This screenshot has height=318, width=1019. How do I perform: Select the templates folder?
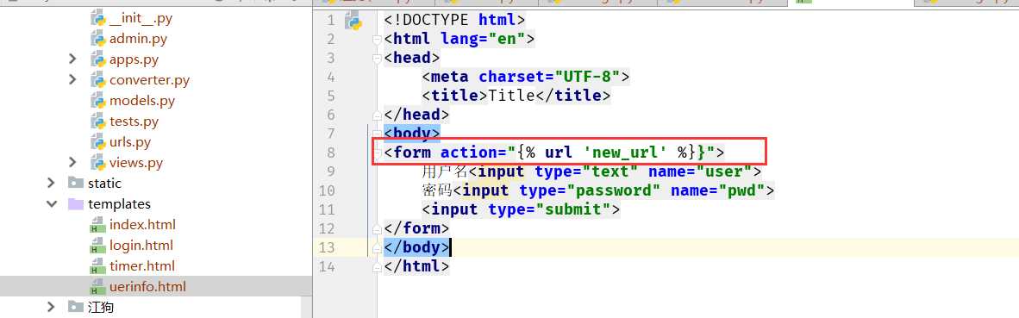coord(119,203)
